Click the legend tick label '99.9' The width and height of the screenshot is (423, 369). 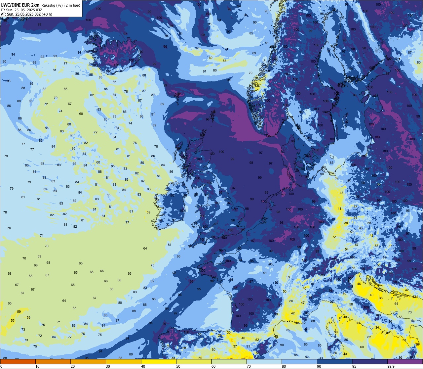391,366
